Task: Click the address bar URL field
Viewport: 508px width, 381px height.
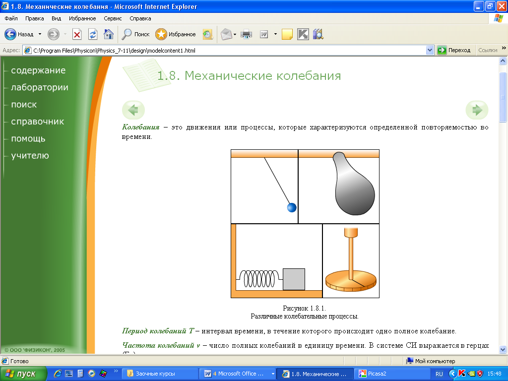Action: [x=228, y=50]
